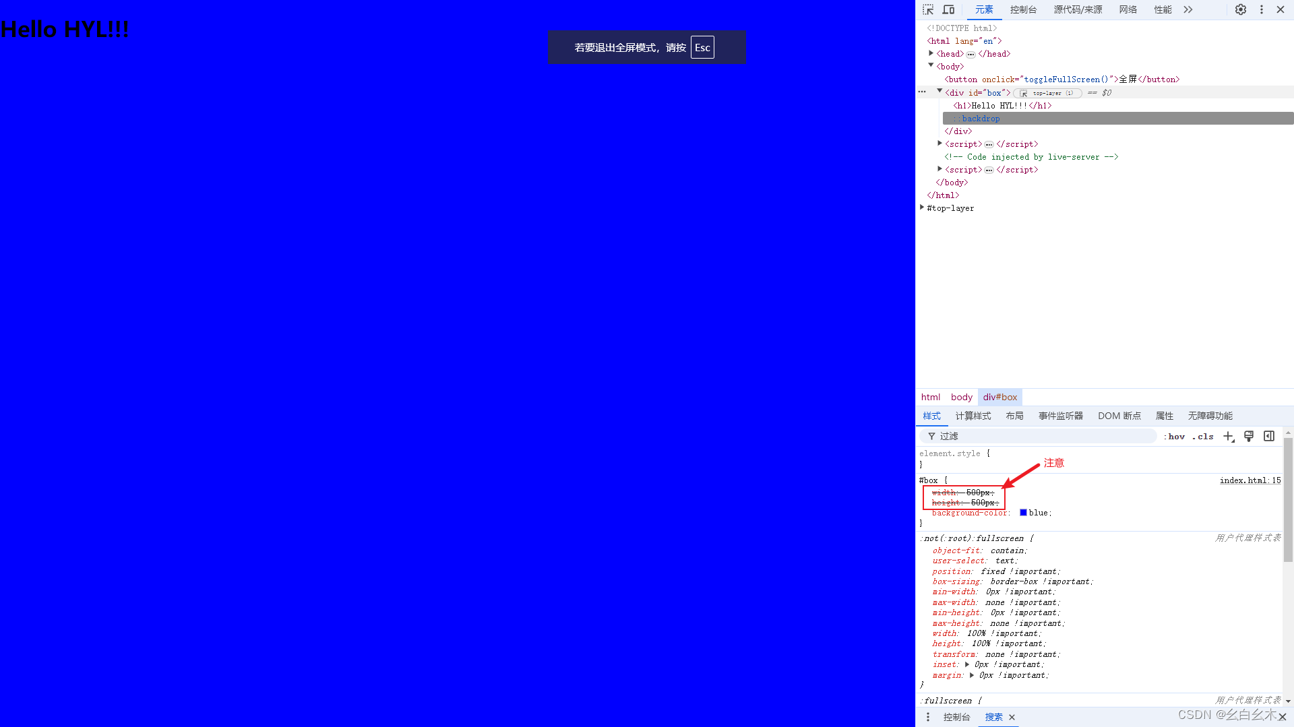Click the position fixed !important declaration
Viewport: 1294px width, 727px height.
[x=996, y=571]
